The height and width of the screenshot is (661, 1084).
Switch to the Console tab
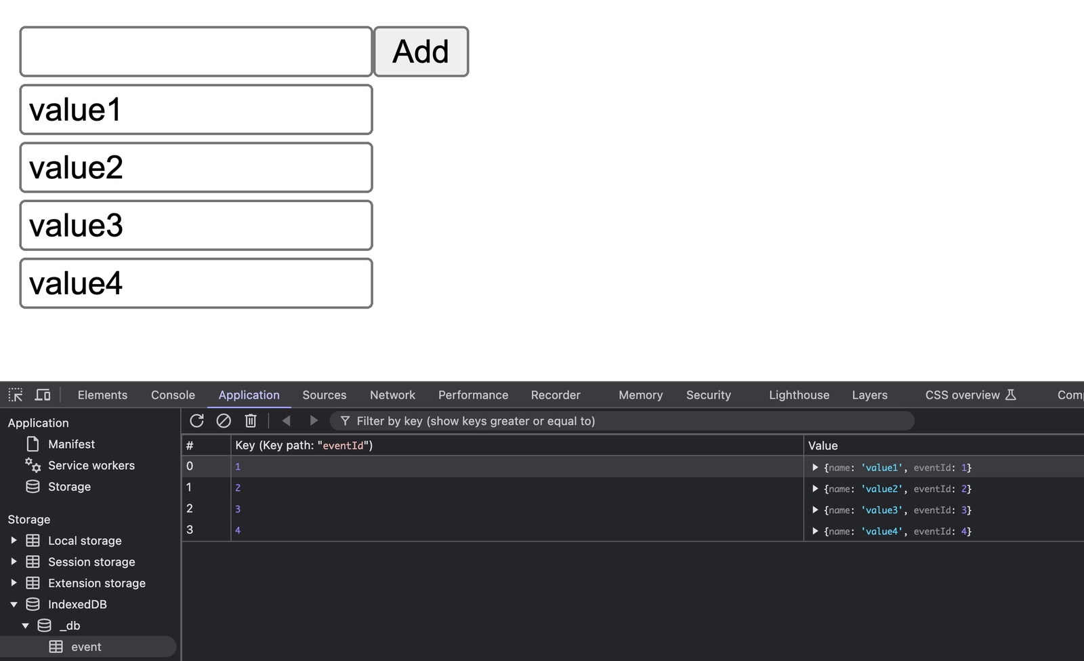coord(173,395)
